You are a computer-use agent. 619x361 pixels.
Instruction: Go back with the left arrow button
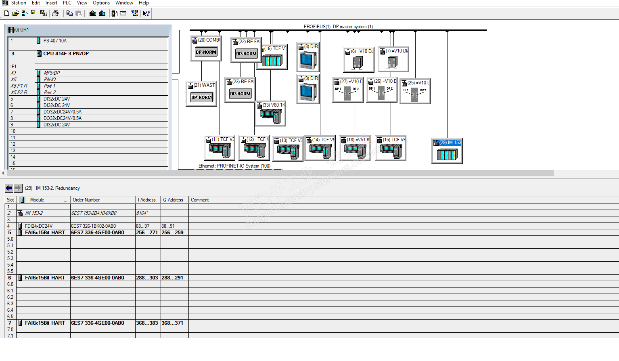click(9, 188)
